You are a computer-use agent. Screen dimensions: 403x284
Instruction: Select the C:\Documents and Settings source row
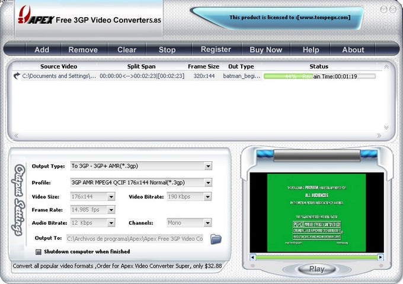pyautogui.click(x=59, y=76)
